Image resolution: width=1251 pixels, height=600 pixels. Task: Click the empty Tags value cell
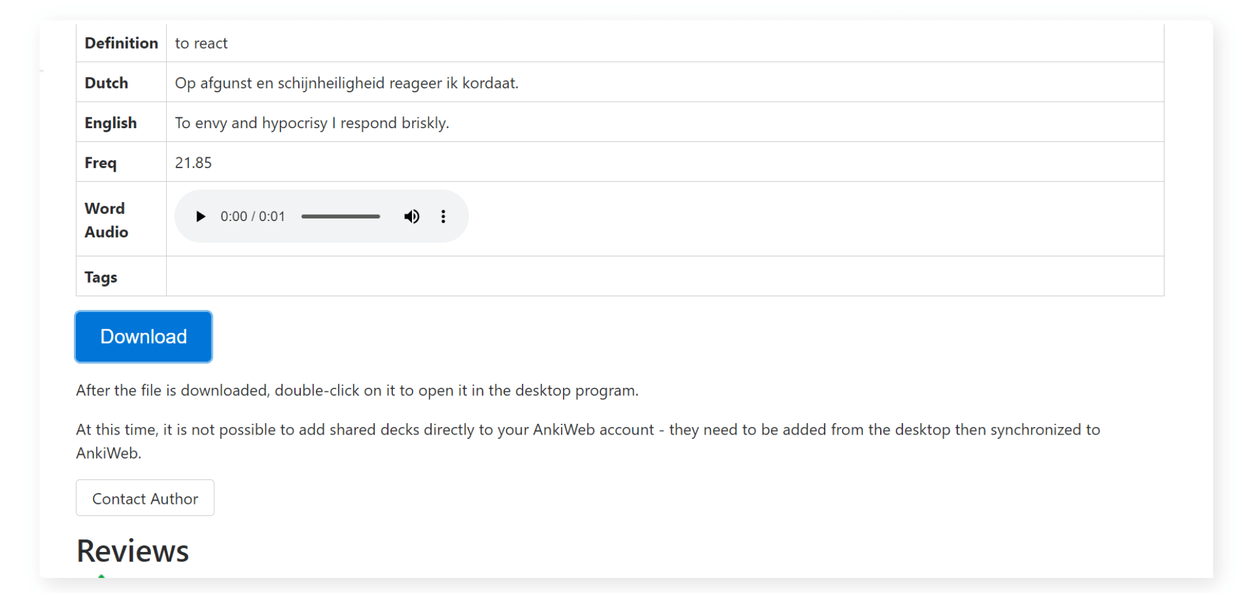(x=663, y=276)
